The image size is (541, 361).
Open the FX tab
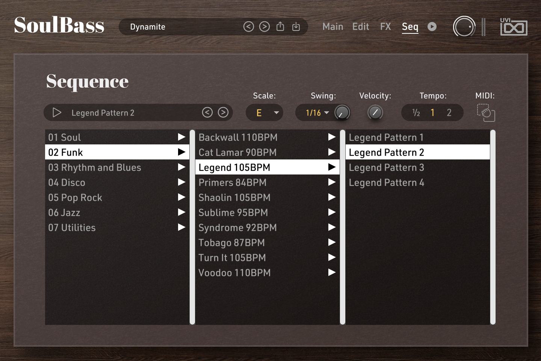[385, 27]
